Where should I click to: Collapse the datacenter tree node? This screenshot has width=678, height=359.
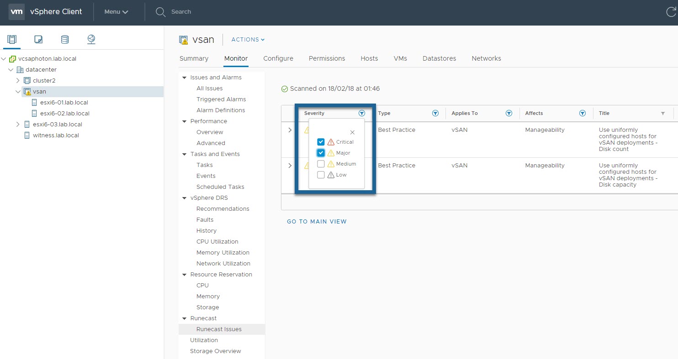pyautogui.click(x=11, y=70)
